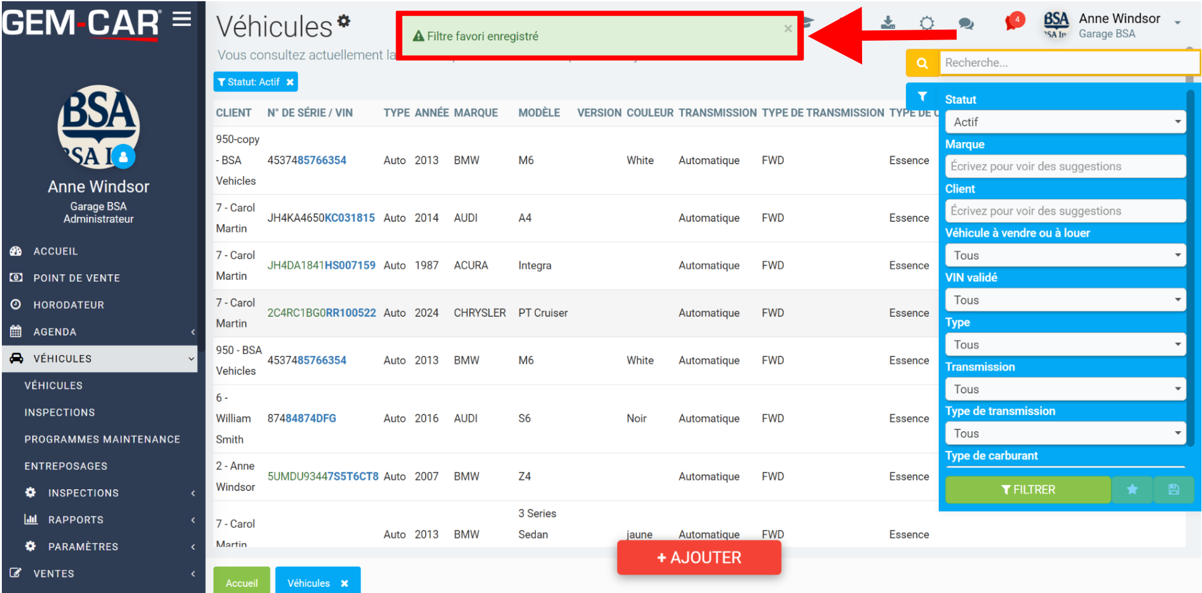Open Point de vente in the sidebar

tap(102, 278)
